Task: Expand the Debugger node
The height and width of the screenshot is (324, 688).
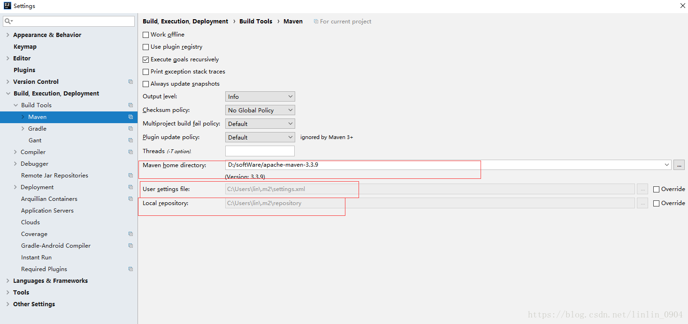Action: pos(15,163)
